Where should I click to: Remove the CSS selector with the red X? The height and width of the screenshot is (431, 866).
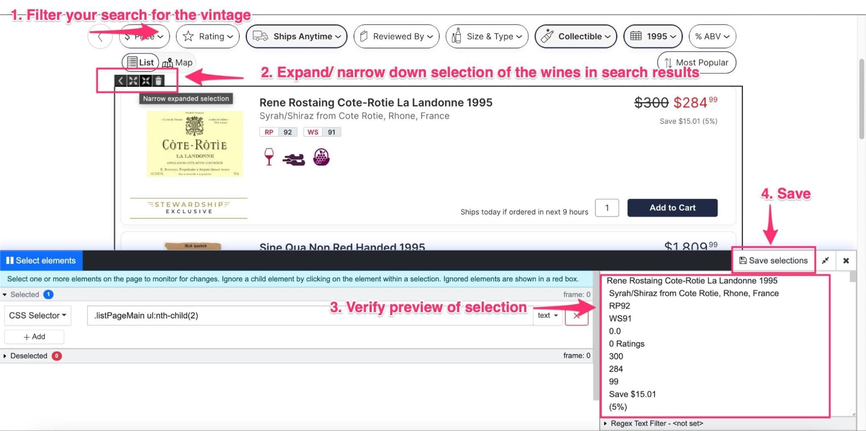tap(576, 315)
